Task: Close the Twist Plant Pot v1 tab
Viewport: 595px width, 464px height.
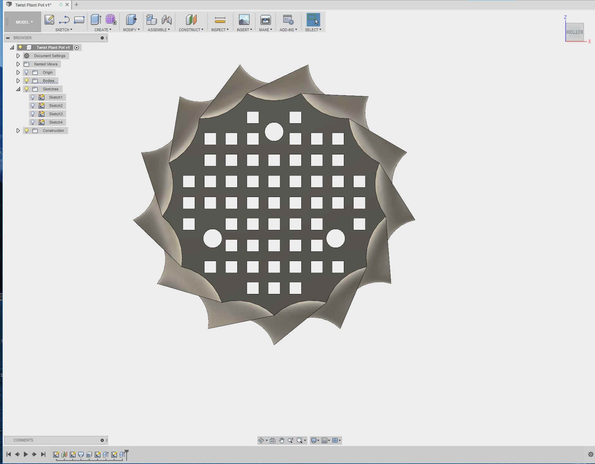Action: (x=67, y=5)
